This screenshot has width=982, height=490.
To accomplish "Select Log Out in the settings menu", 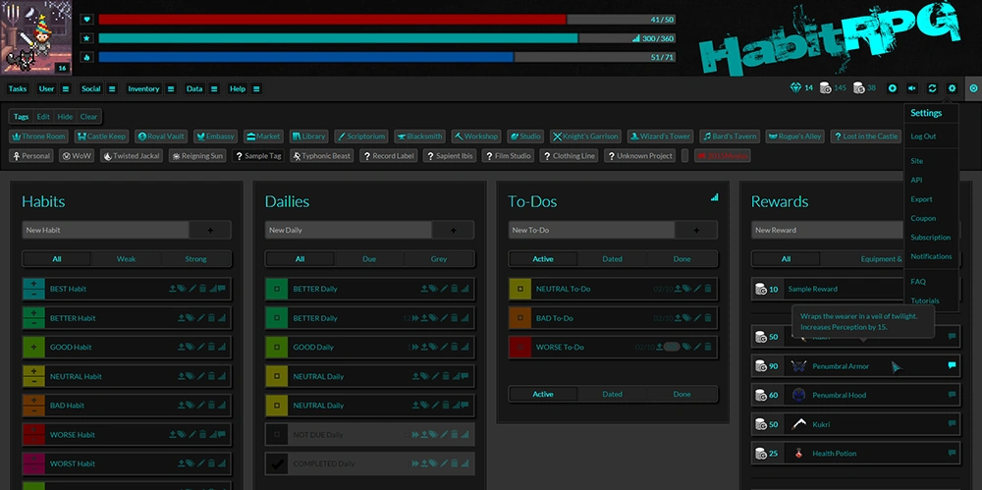I will pos(923,136).
